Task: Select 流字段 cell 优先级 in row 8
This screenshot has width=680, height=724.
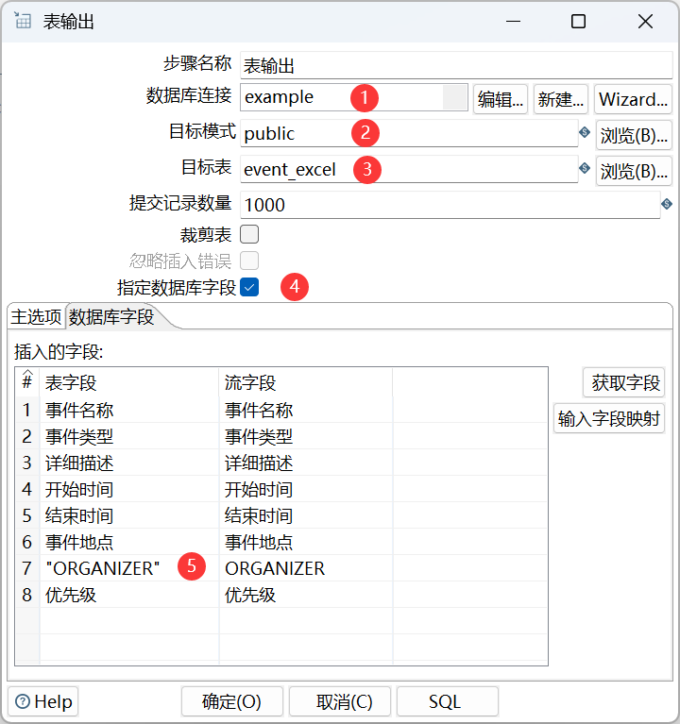Action: (306, 595)
